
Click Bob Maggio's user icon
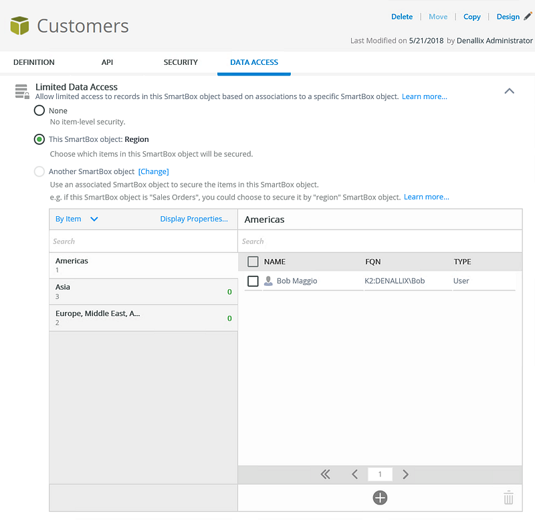click(268, 281)
